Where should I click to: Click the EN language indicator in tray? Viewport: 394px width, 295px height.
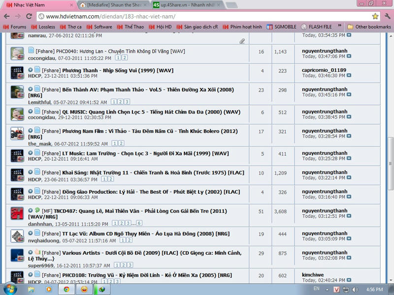(316, 289)
